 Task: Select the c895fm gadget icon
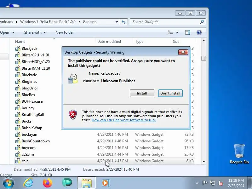click(18, 154)
